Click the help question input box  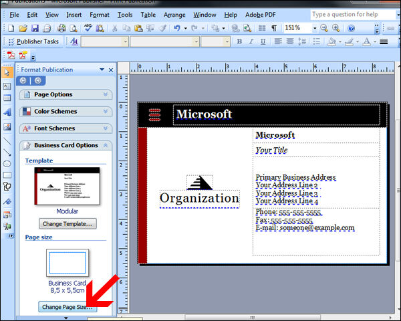pyautogui.click(x=353, y=15)
